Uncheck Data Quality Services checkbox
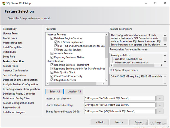Screen dimensions: 170x128 click(56, 50)
